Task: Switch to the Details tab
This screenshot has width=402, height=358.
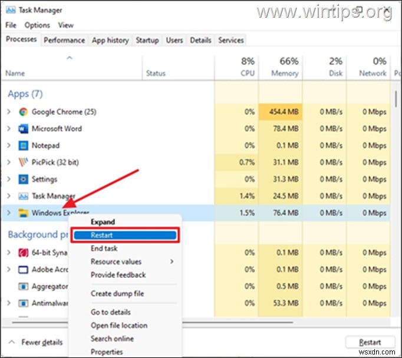Action: coord(200,40)
